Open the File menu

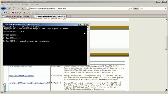point(2,5)
